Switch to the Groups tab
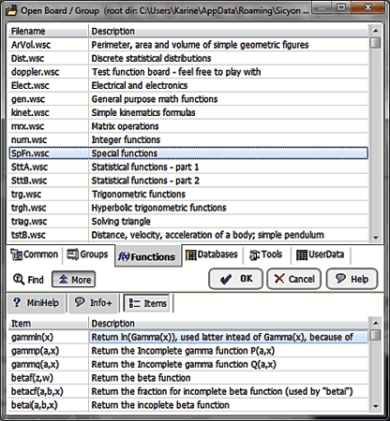The height and width of the screenshot is (421, 390). (x=87, y=254)
